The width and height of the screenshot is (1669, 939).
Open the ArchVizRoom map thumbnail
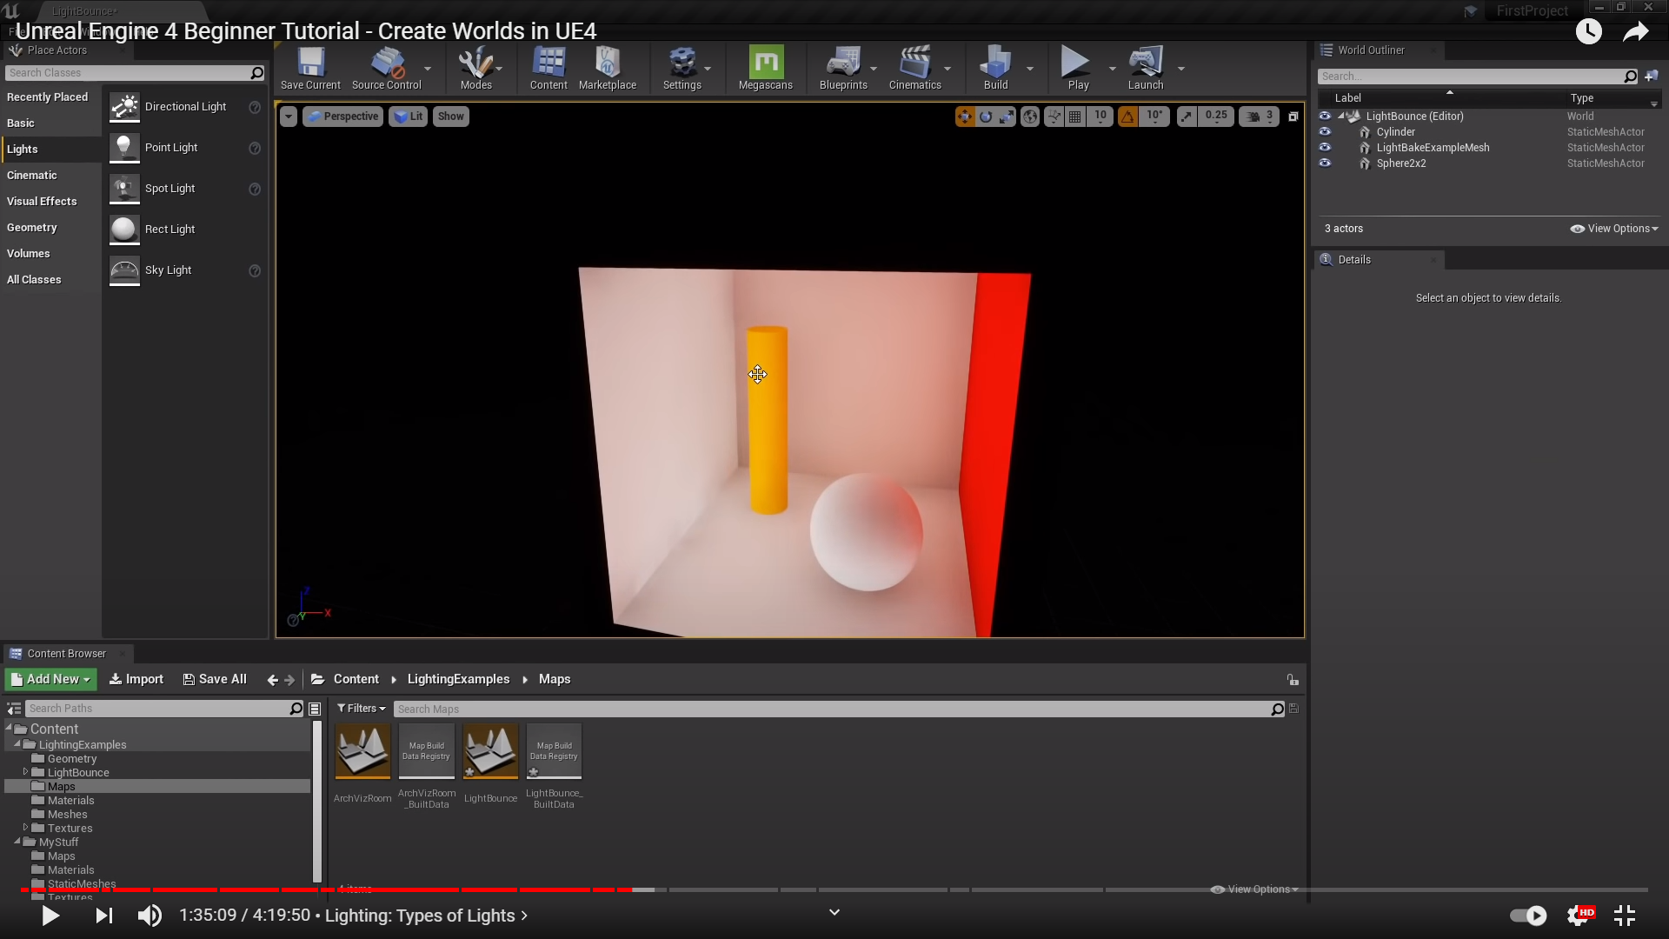coord(362,751)
